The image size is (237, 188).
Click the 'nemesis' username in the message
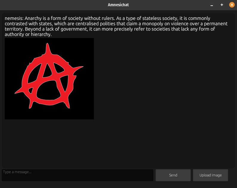[x=14, y=18]
